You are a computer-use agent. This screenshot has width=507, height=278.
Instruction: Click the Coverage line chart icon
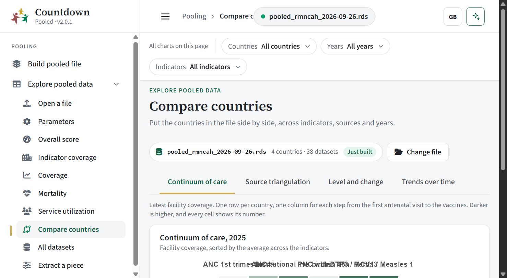[x=27, y=175]
